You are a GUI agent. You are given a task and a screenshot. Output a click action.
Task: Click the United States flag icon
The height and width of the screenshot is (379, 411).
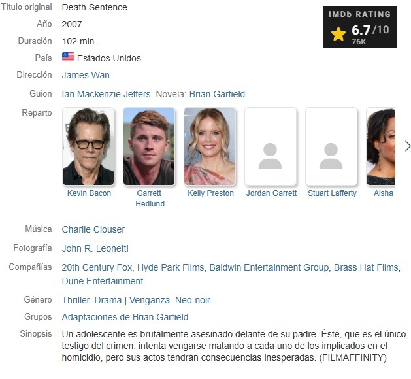click(68, 57)
